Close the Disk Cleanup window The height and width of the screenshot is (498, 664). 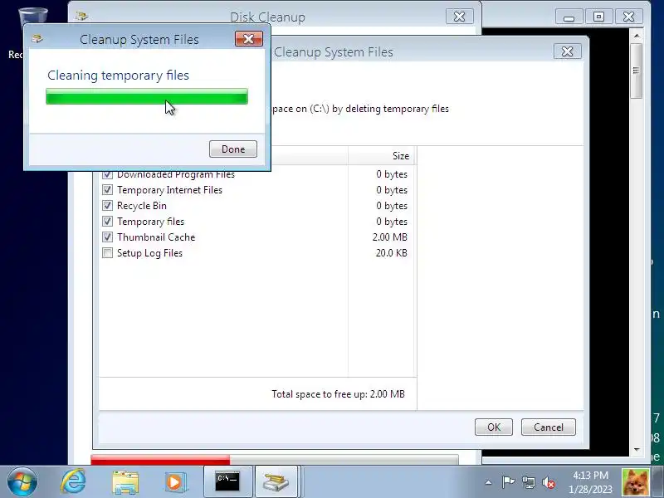[x=460, y=17]
